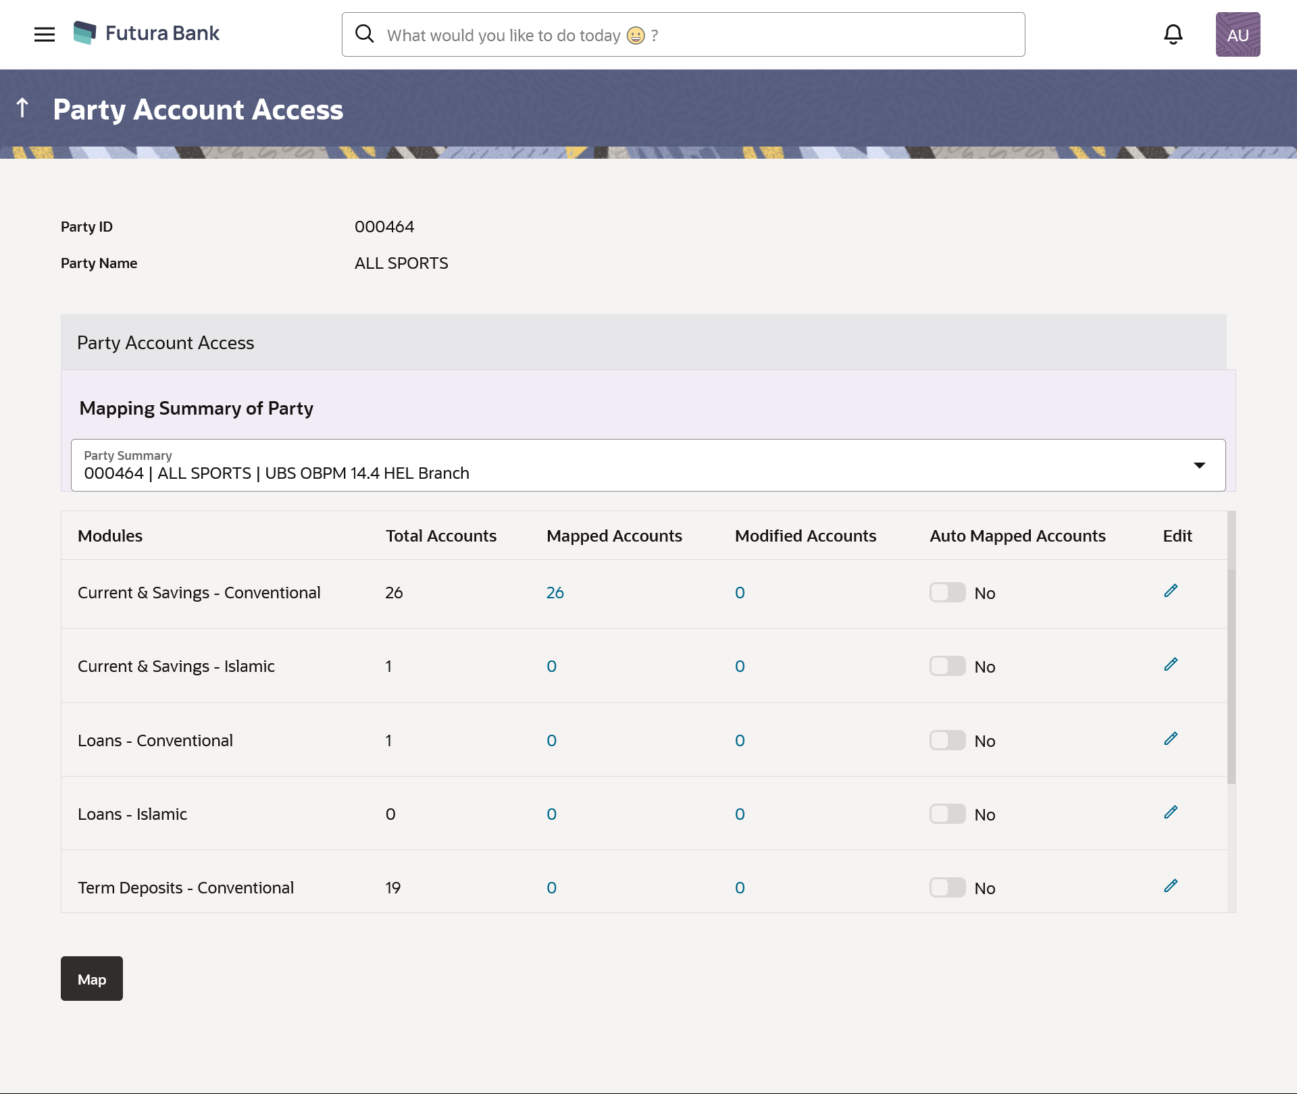Edit Current & Savings - Conventional mapping
This screenshot has width=1297, height=1094.
1171,592
